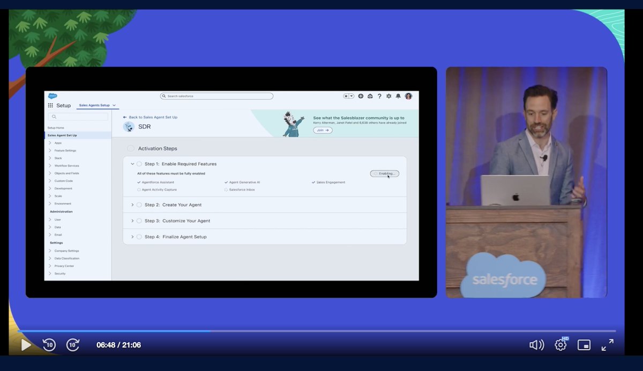Open the Help question mark icon

(x=379, y=96)
